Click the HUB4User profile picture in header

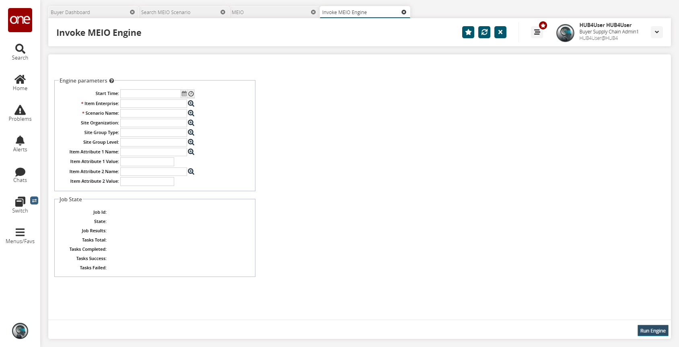(x=565, y=33)
